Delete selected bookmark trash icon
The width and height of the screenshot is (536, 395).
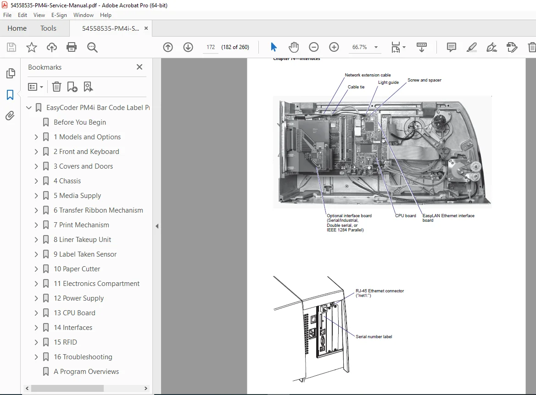[x=56, y=87]
